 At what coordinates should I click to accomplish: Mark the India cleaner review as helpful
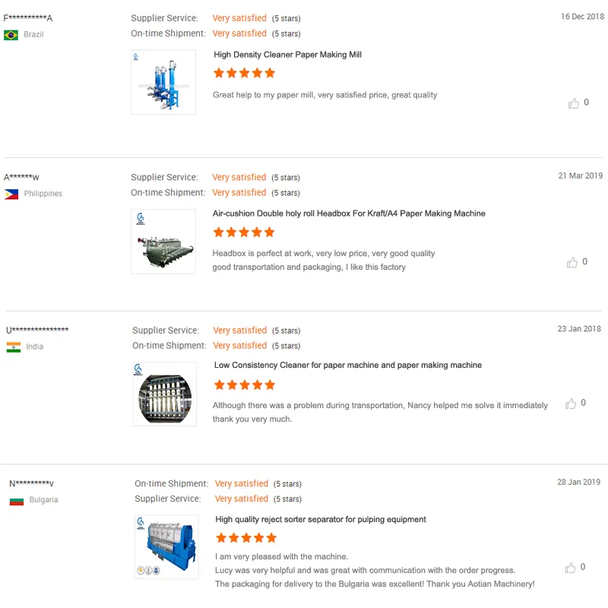click(x=571, y=404)
